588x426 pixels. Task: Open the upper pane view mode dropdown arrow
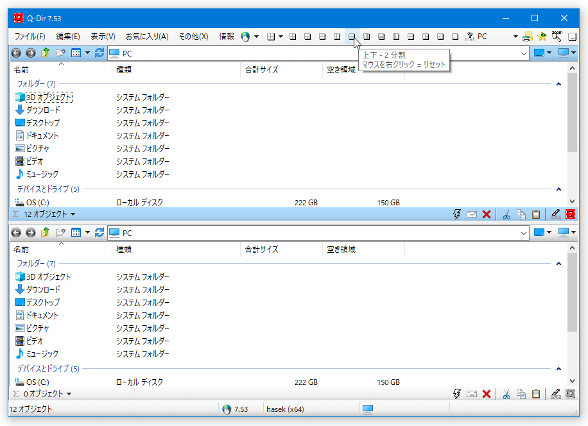click(x=87, y=53)
